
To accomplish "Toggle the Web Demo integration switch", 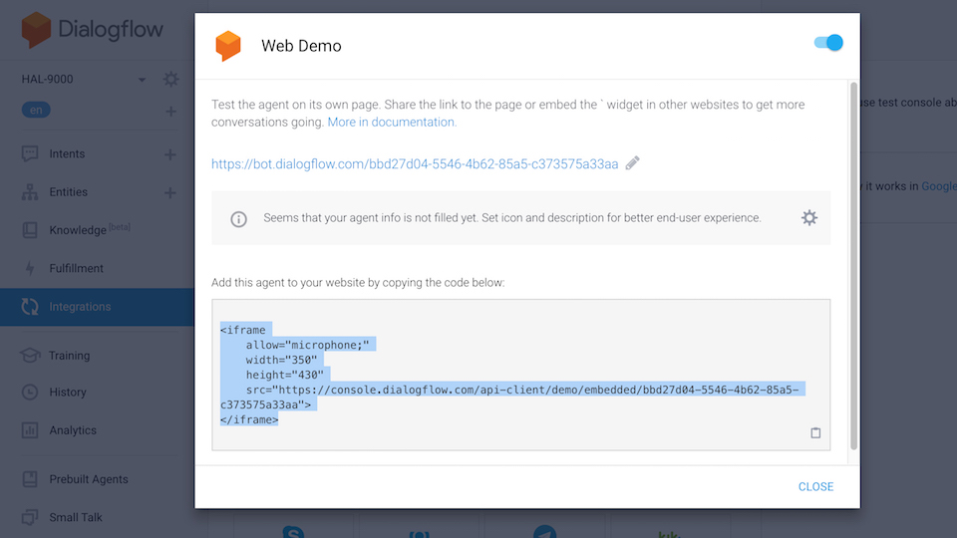I will (828, 43).
